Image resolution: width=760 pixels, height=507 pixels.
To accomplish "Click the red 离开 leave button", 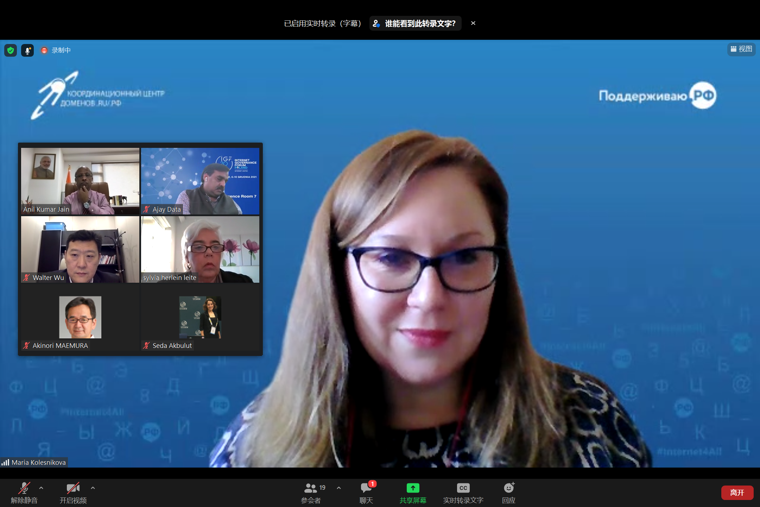I will tap(737, 493).
